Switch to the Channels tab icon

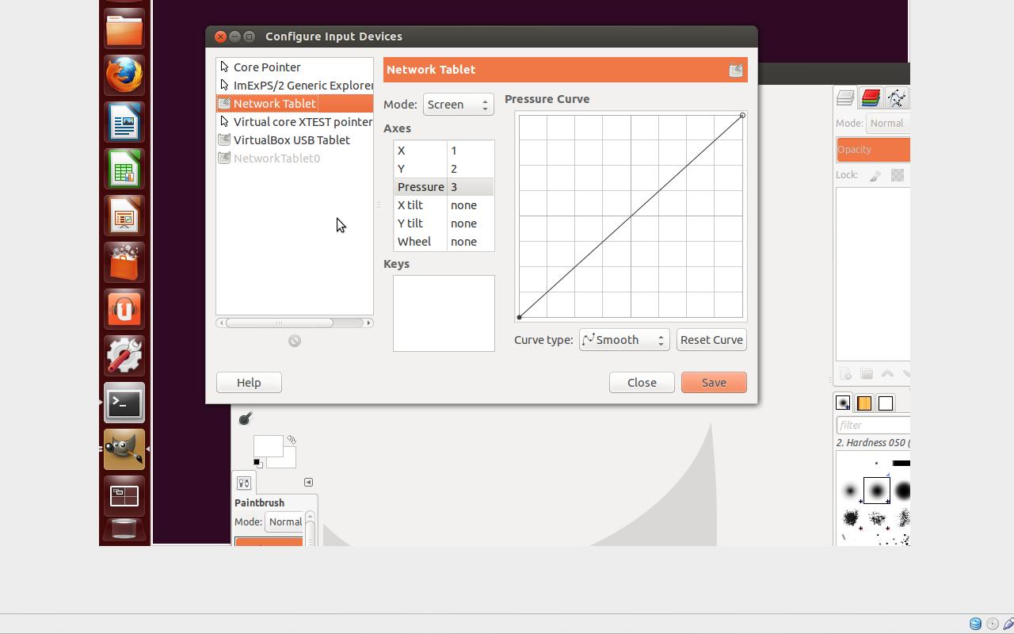point(871,98)
